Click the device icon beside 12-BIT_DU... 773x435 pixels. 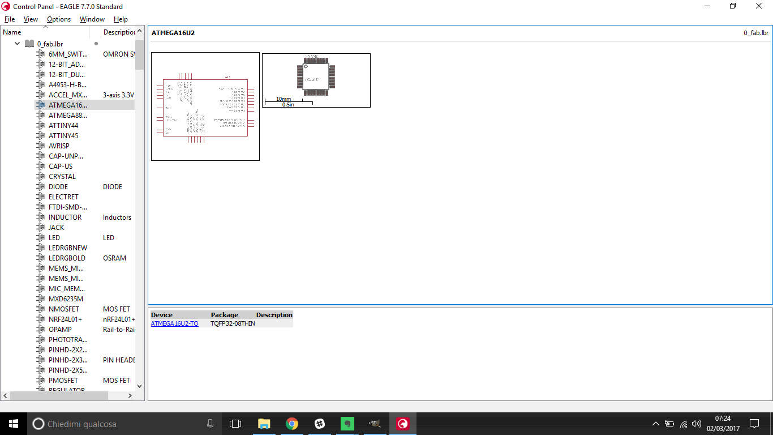pyautogui.click(x=41, y=74)
